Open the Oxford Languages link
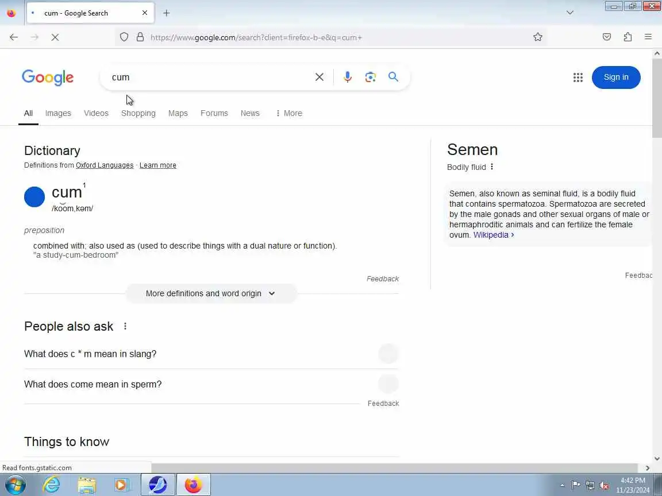This screenshot has width=662, height=496. [x=105, y=165]
